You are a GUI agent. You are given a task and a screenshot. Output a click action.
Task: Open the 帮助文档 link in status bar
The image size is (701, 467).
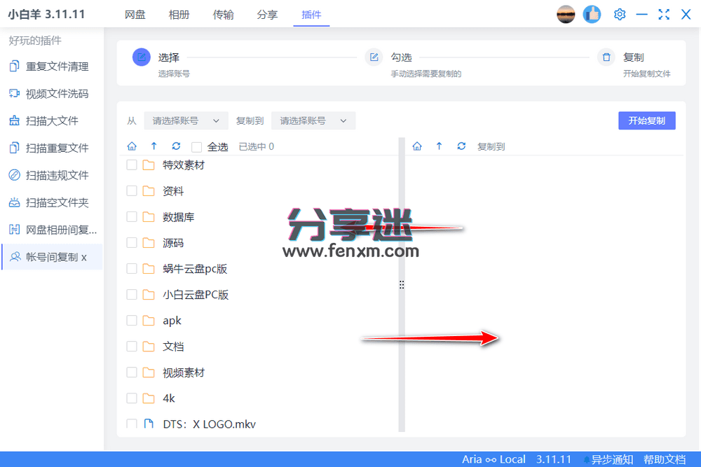click(665, 459)
